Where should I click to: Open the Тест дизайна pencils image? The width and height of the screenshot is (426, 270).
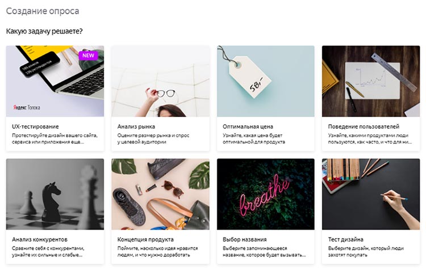pos(370,194)
